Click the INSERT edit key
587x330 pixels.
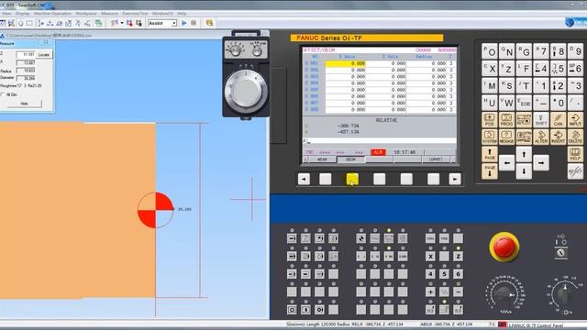[558, 137]
